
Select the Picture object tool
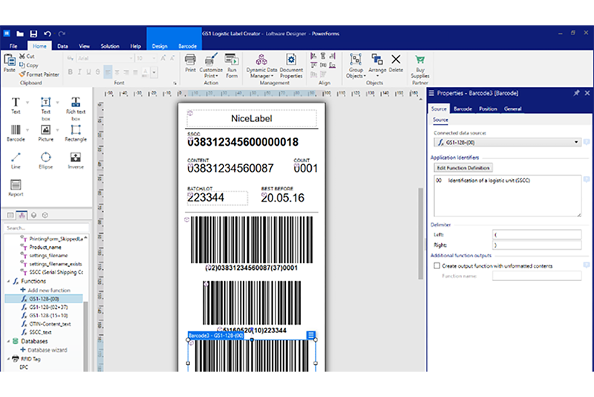(x=45, y=133)
